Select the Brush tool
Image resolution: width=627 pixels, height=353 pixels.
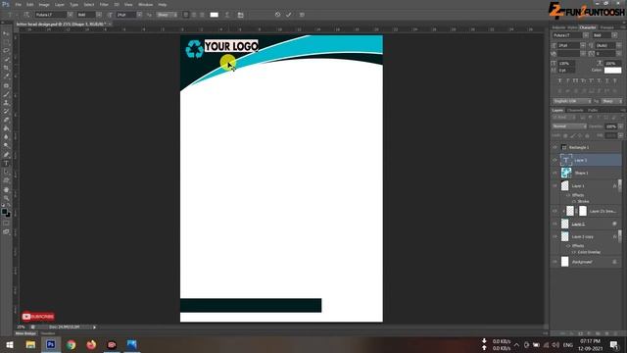tap(6, 94)
